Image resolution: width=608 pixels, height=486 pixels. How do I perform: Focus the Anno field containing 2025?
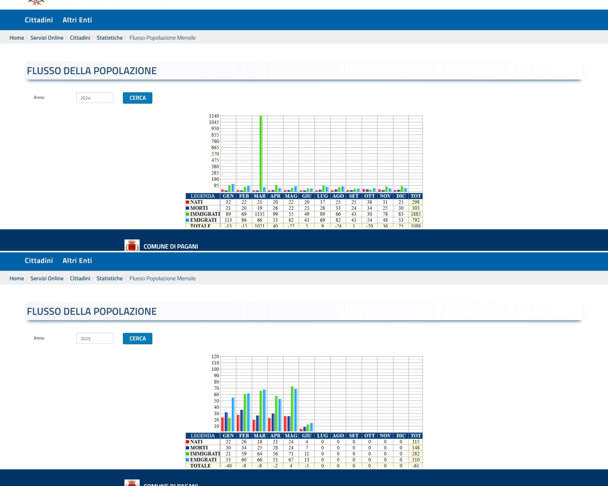pyautogui.click(x=95, y=338)
